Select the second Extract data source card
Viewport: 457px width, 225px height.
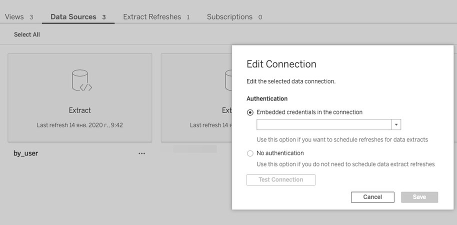[196, 98]
